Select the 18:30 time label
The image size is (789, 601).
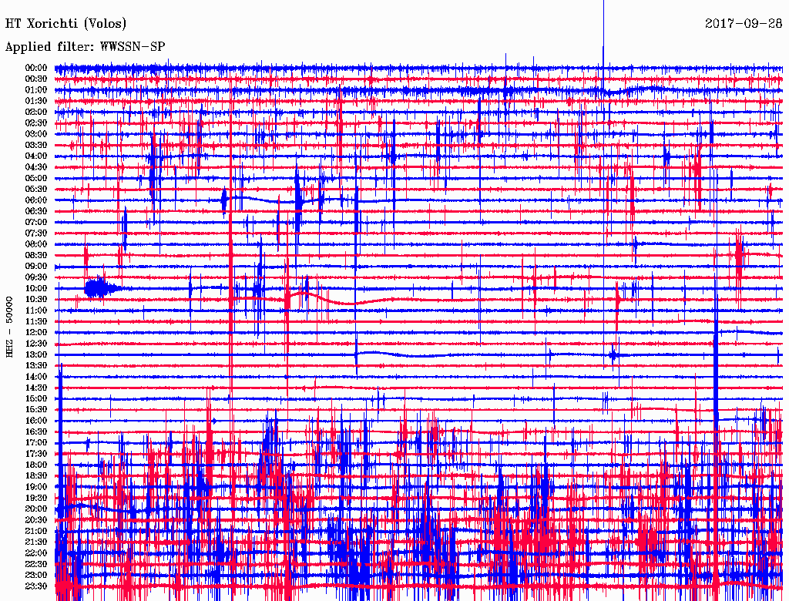tap(36, 475)
